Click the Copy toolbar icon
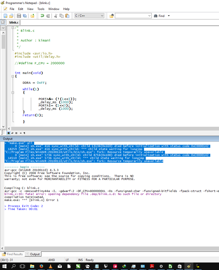The height and width of the screenshot is (270, 219). (x=62, y=16)
